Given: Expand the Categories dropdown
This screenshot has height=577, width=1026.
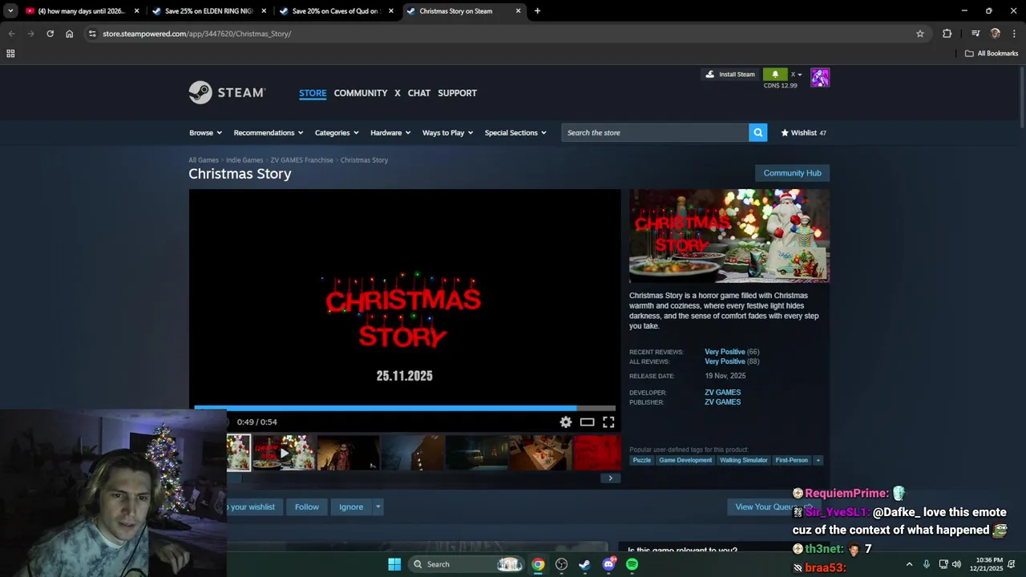Looking at the screenshot, I should [337, 133].
